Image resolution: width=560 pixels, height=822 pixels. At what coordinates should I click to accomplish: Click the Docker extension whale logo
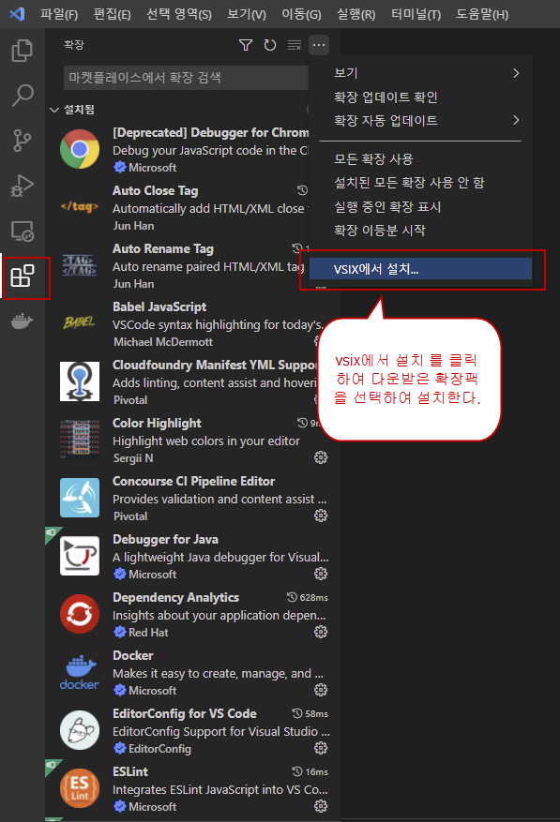point(80,672)
